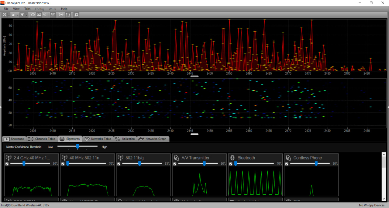
Task: Open the dropdown arrow beside clock icon
Action: coord(9,15)
